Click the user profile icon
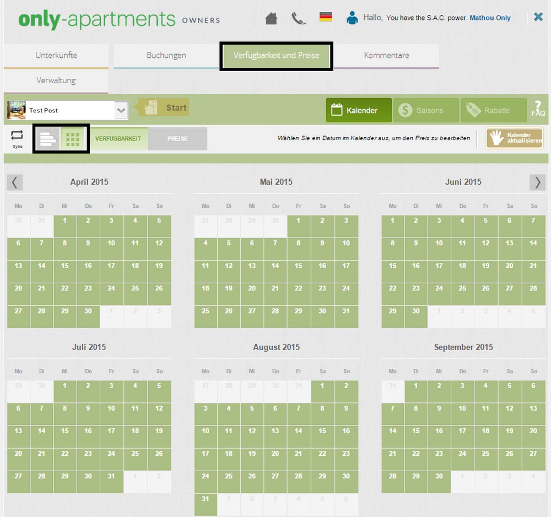The width and height of the screenshot is (551, 517). pyautogui.click(x=352, y=18)
